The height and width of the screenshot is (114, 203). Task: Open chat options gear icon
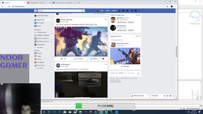click(x=171, y=96)
